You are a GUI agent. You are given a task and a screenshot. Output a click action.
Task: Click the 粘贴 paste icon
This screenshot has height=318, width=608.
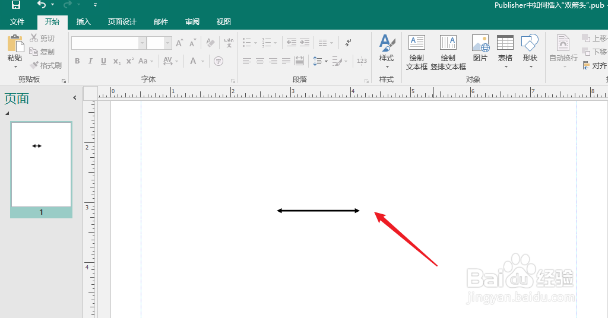coord(15,44)
